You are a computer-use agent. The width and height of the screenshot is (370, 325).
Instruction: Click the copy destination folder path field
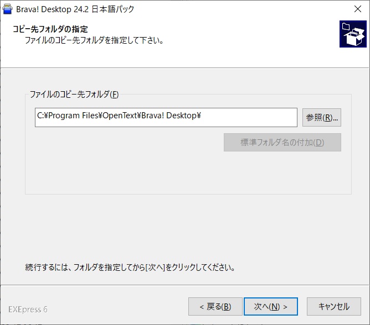[166, 118]
